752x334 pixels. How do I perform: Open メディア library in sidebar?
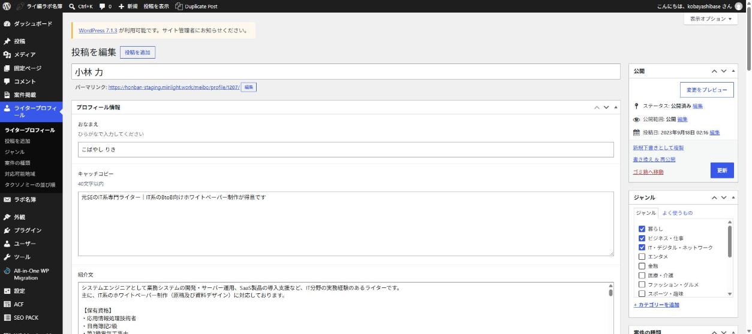point(31,54)
